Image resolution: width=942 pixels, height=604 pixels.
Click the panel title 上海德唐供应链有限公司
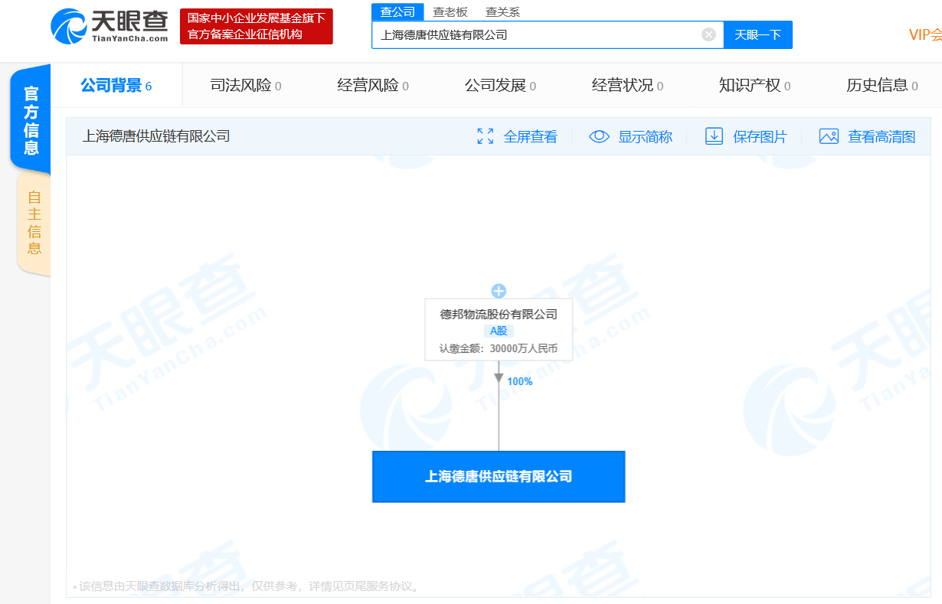point(156,136)
